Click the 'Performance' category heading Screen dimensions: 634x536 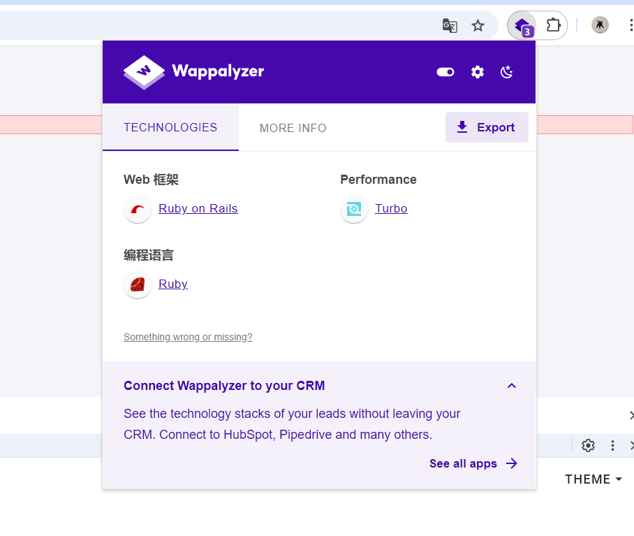click(x=378, y=180)
